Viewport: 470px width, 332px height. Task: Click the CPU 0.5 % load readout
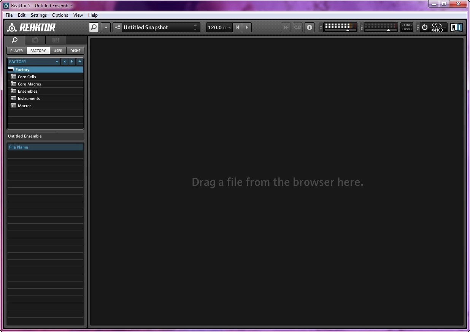coord(437,25)
